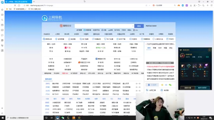The height and width of the screenshot is (120, 214).
Task: Open 阿里巴巴1688 site link
Action: coord(84,62)
